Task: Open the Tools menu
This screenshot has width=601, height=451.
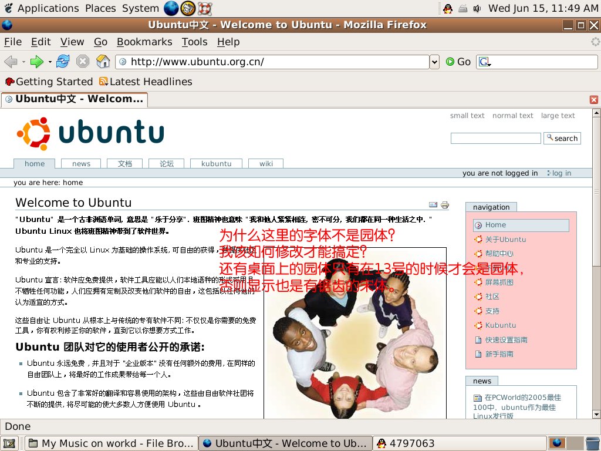Action: pos(194,42)
